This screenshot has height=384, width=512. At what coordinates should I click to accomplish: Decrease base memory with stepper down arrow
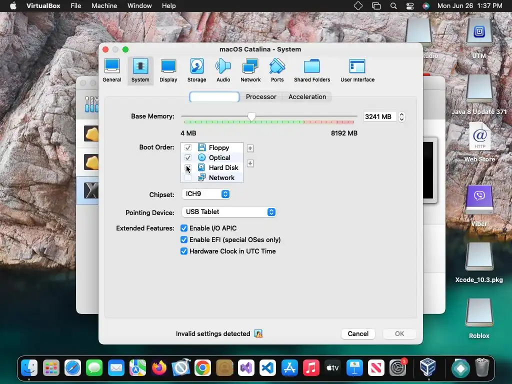(401, 119)
